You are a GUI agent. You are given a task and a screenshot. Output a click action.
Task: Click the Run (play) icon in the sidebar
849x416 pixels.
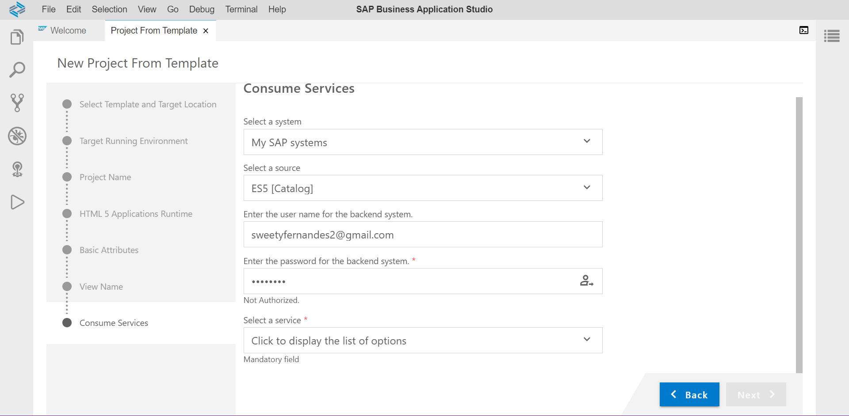[17, 202]
